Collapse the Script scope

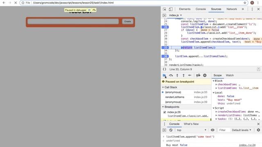coord(214,108)
